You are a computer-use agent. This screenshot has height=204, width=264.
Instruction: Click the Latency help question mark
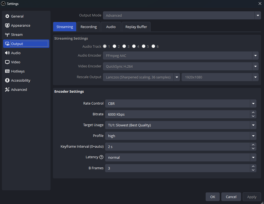point(101,157)
